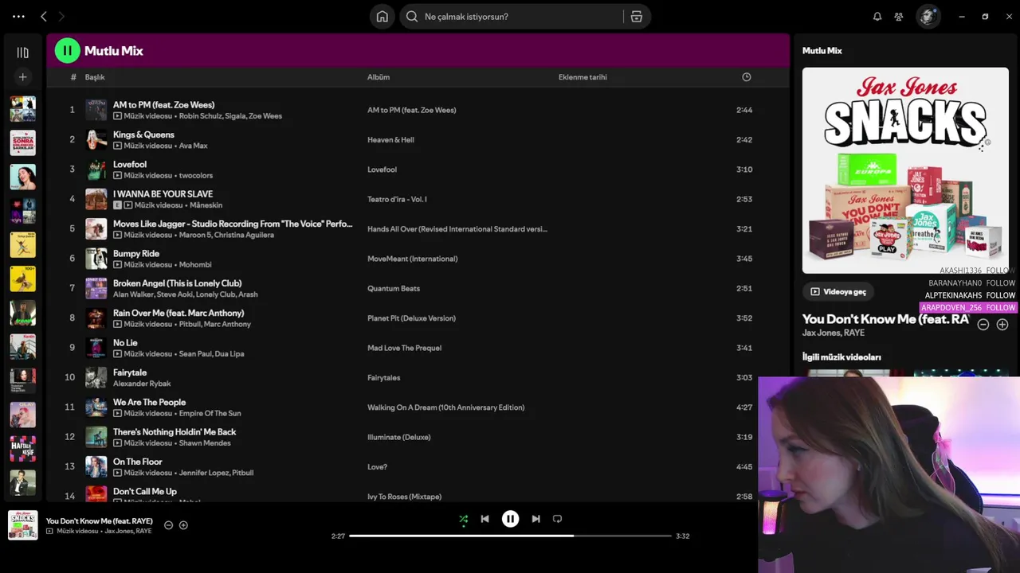Sort tracks by Albüm column
The height and width of the screenshot is (573, 1020).
click(379, 77)
